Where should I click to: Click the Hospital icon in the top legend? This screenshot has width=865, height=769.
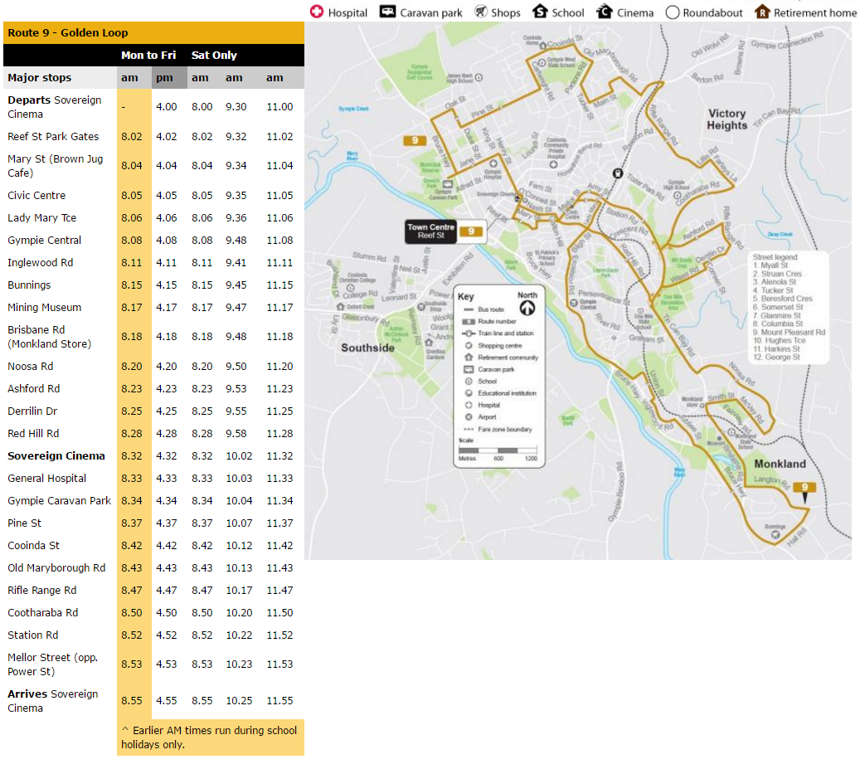click(317, 12)
